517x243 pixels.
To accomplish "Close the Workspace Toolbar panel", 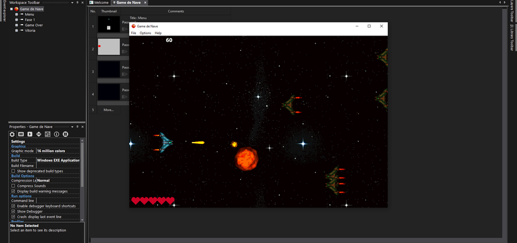I will [82, 3].
